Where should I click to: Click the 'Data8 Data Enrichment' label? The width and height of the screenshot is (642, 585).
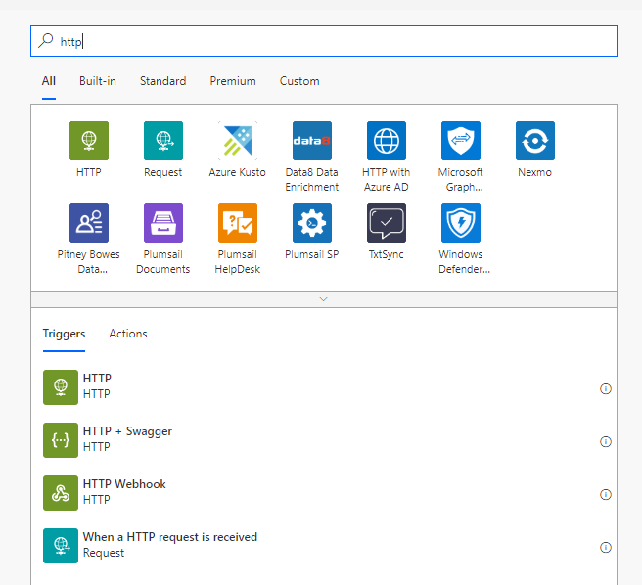312,180
